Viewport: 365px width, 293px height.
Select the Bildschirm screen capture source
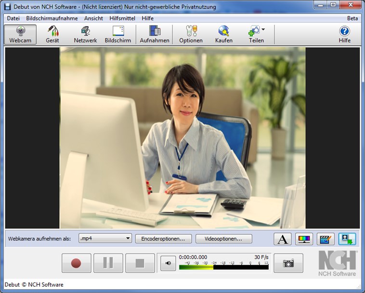point(118,35)
